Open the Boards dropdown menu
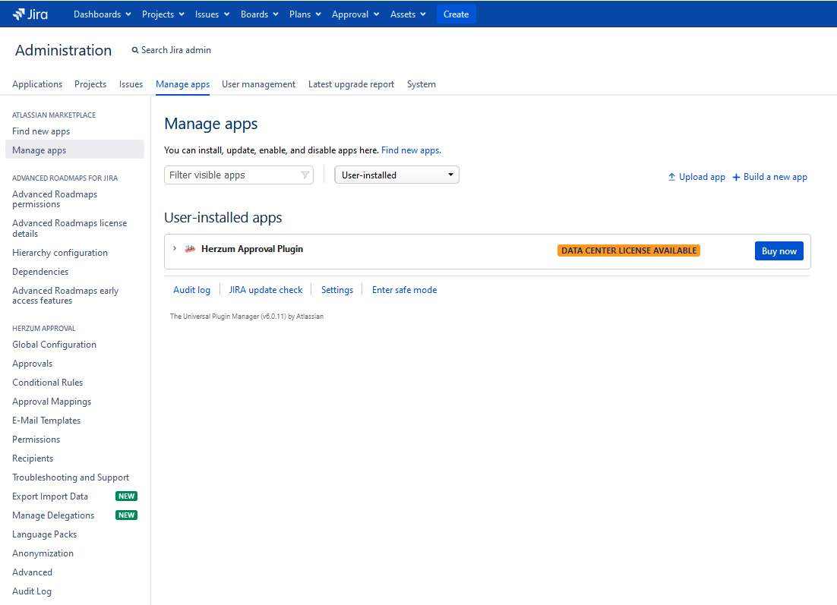Viewport: 837px width, 605px height. click(x=260, y=14)
